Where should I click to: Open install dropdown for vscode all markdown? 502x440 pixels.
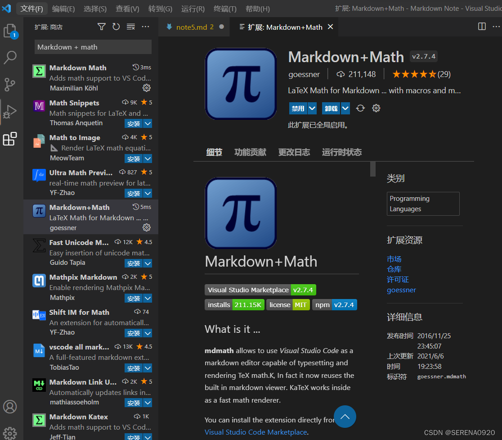pos(148,368)
